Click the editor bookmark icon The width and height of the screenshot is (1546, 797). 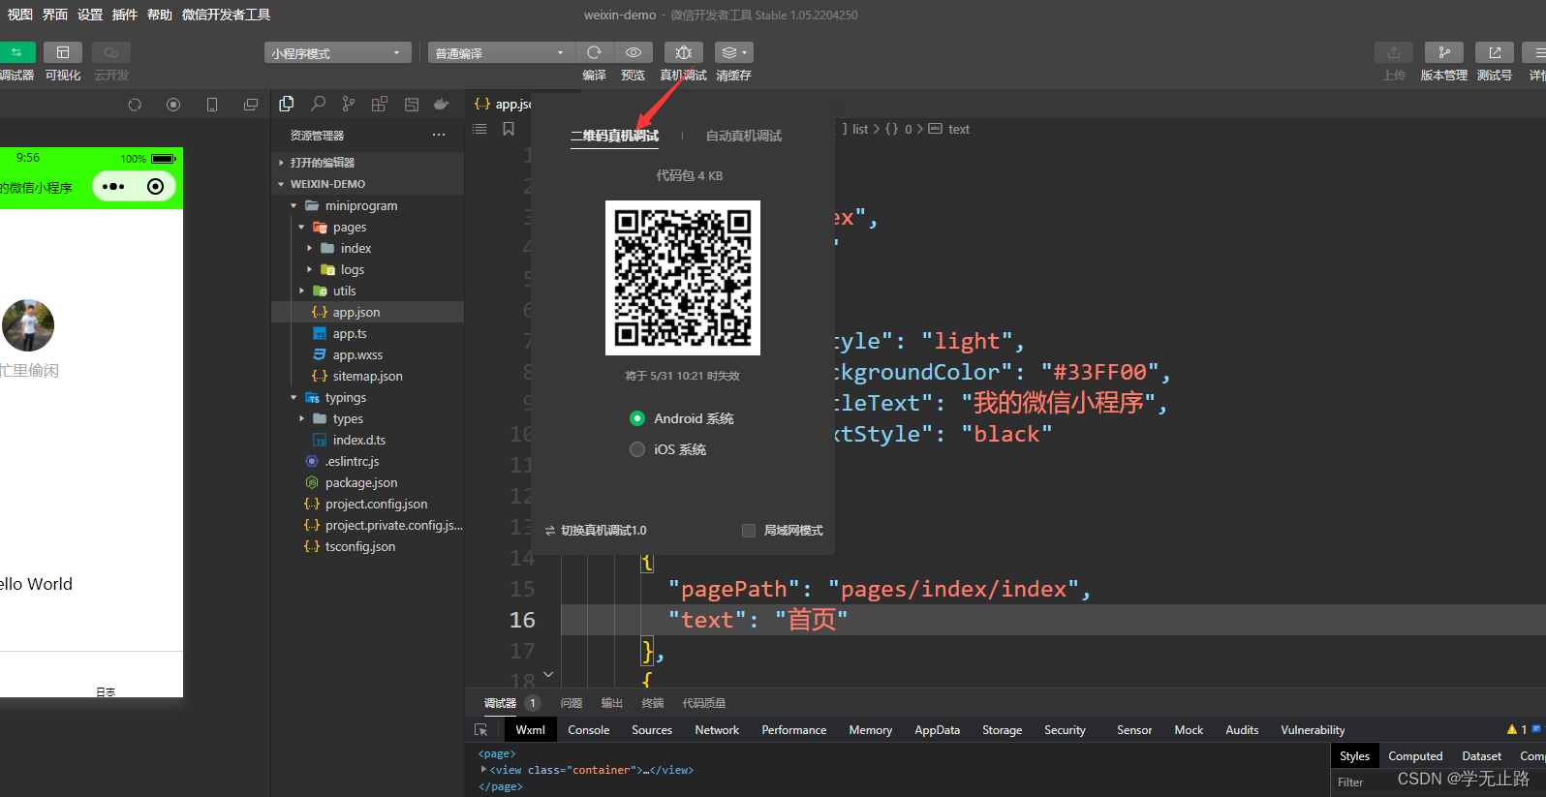coord(509,129)
